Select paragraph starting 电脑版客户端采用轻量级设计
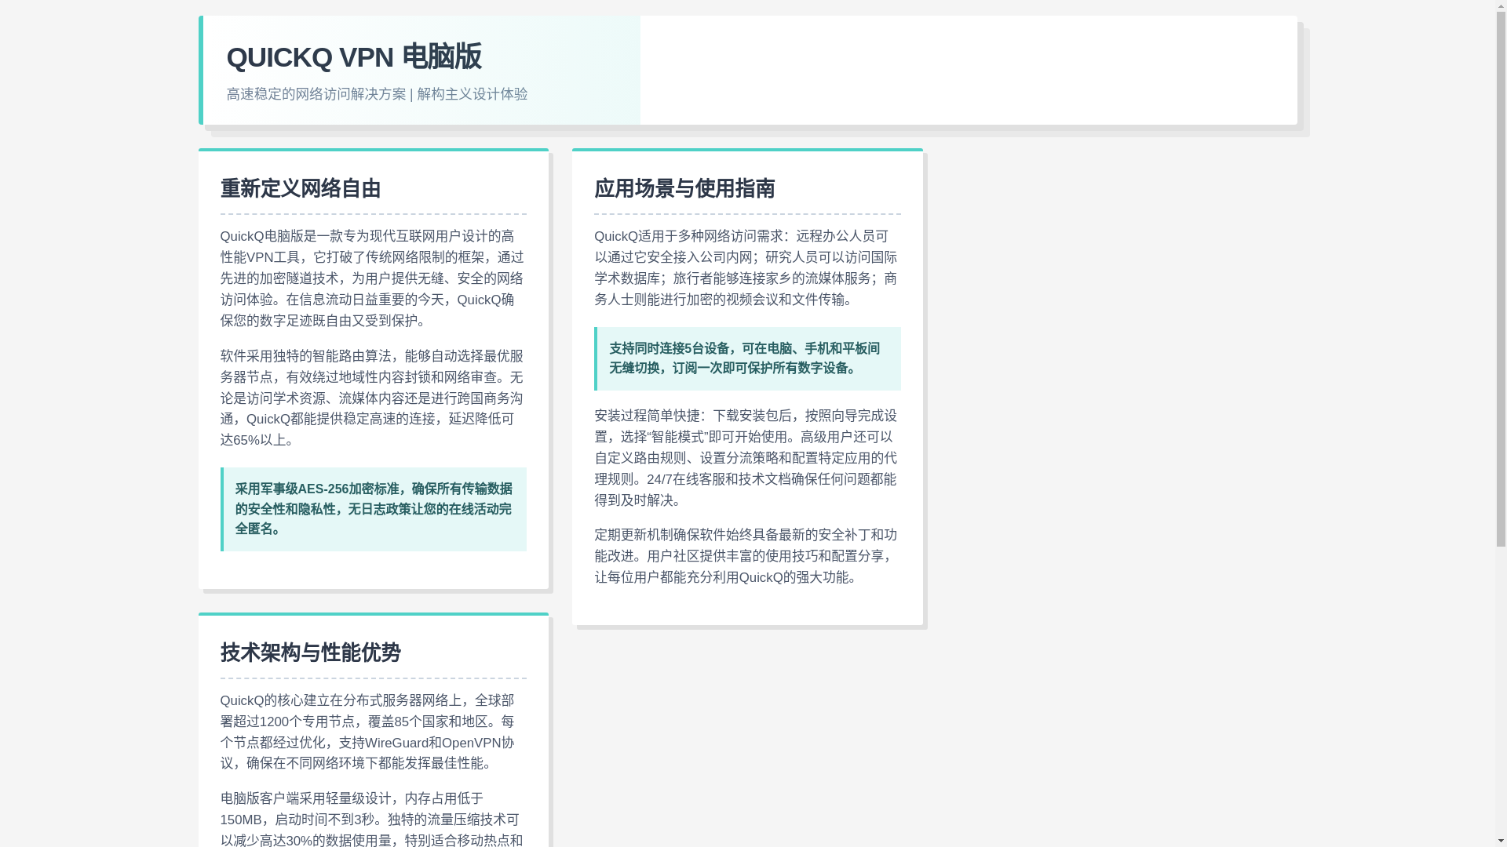The height and width of the screenshot is (847, 1507). 373,818
